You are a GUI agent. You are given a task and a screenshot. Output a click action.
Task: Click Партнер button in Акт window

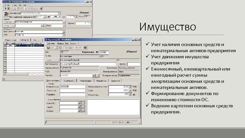coord(9,22)
